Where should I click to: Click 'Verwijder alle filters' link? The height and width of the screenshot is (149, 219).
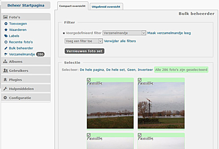(x=120, y=41)
